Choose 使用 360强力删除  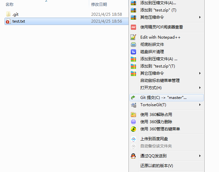point(167,122)
